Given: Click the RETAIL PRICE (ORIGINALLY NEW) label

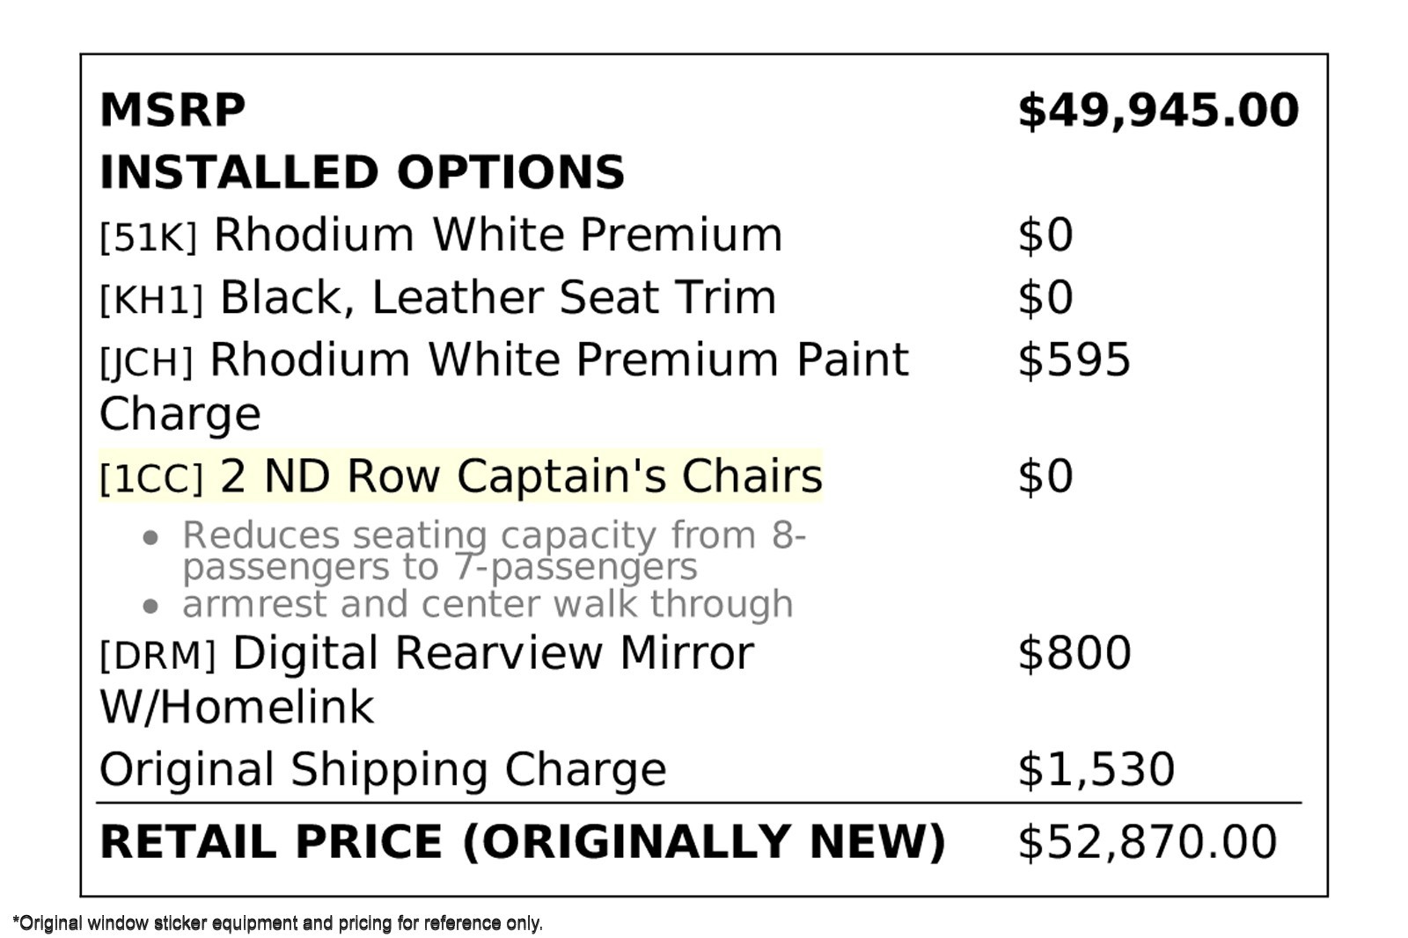Looking at the screenshot, I should coord(523,842).
